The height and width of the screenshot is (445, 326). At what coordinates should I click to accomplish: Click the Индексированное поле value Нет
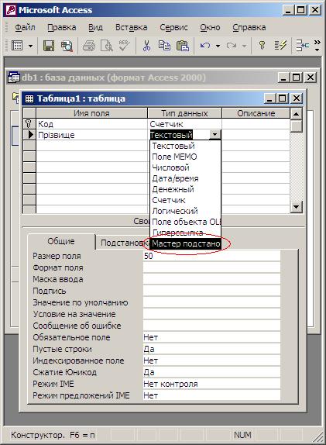(x=211, y=360)
